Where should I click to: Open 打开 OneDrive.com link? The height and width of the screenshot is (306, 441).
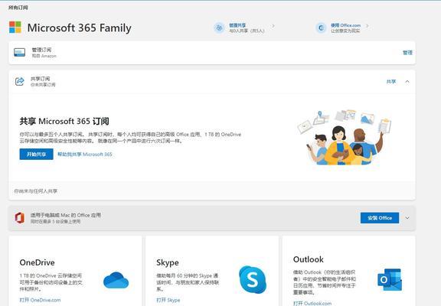coord(40,300)
